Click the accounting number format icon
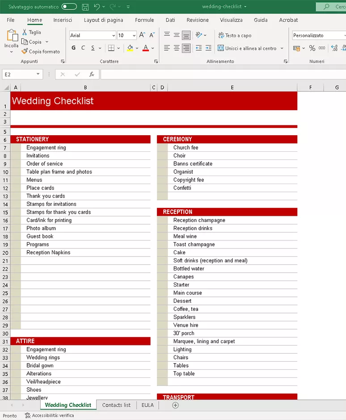 (x=296, y=48)
